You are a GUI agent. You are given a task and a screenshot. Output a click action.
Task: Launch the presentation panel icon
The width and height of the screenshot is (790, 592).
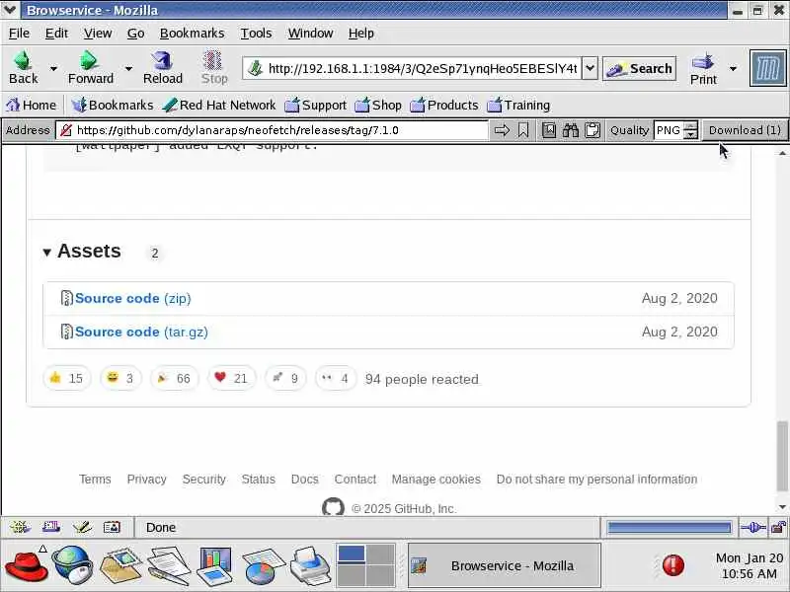(214, 566)
